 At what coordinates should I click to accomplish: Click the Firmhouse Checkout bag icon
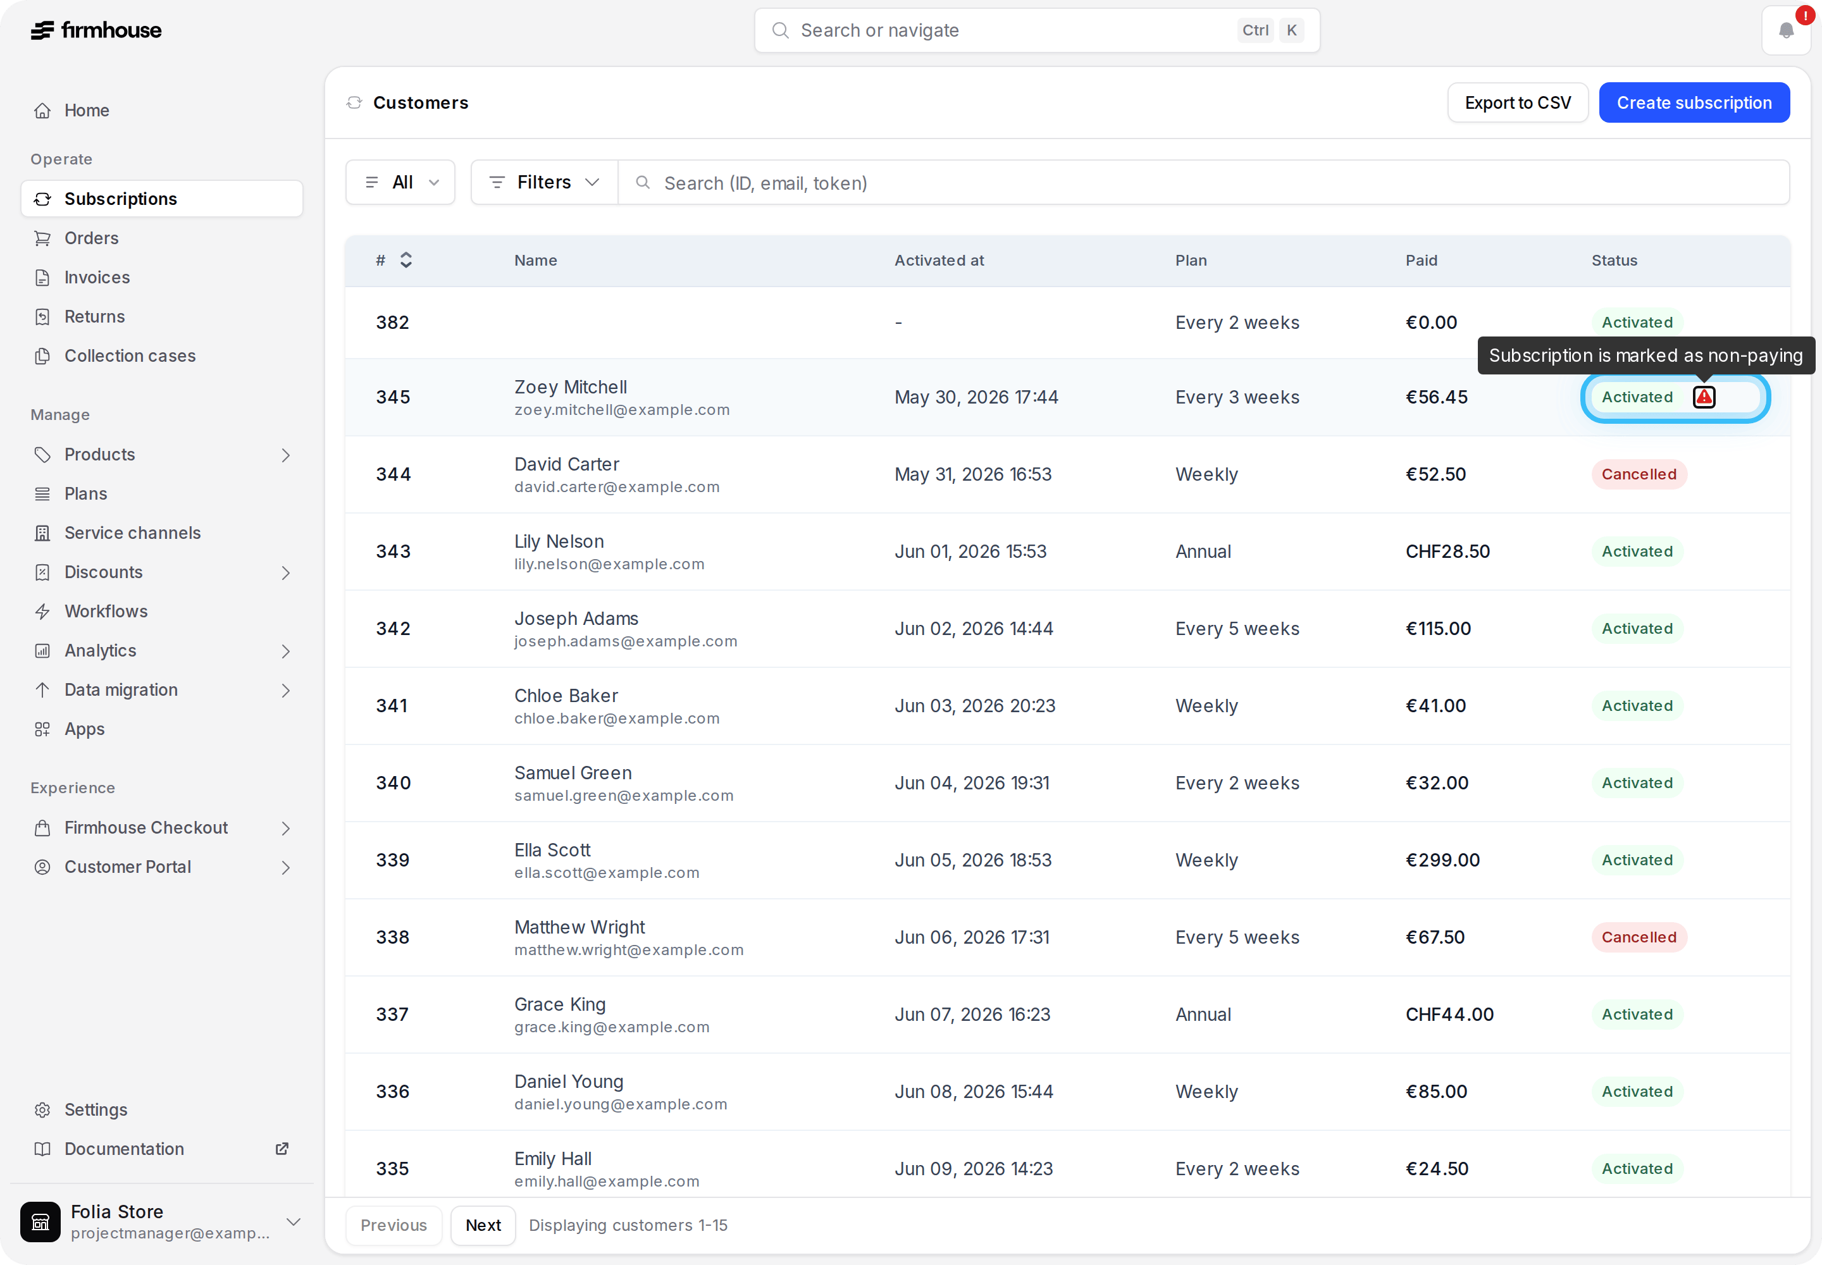tap(43, 827)
